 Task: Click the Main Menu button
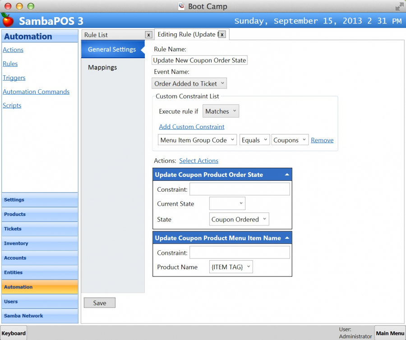pos(390,333)
